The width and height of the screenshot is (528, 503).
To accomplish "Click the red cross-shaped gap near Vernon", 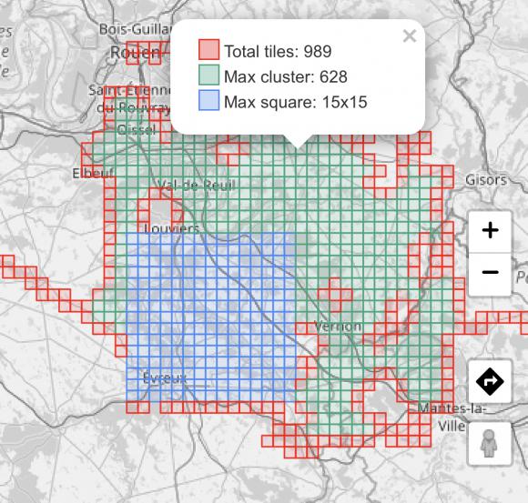I will [335, 295].
